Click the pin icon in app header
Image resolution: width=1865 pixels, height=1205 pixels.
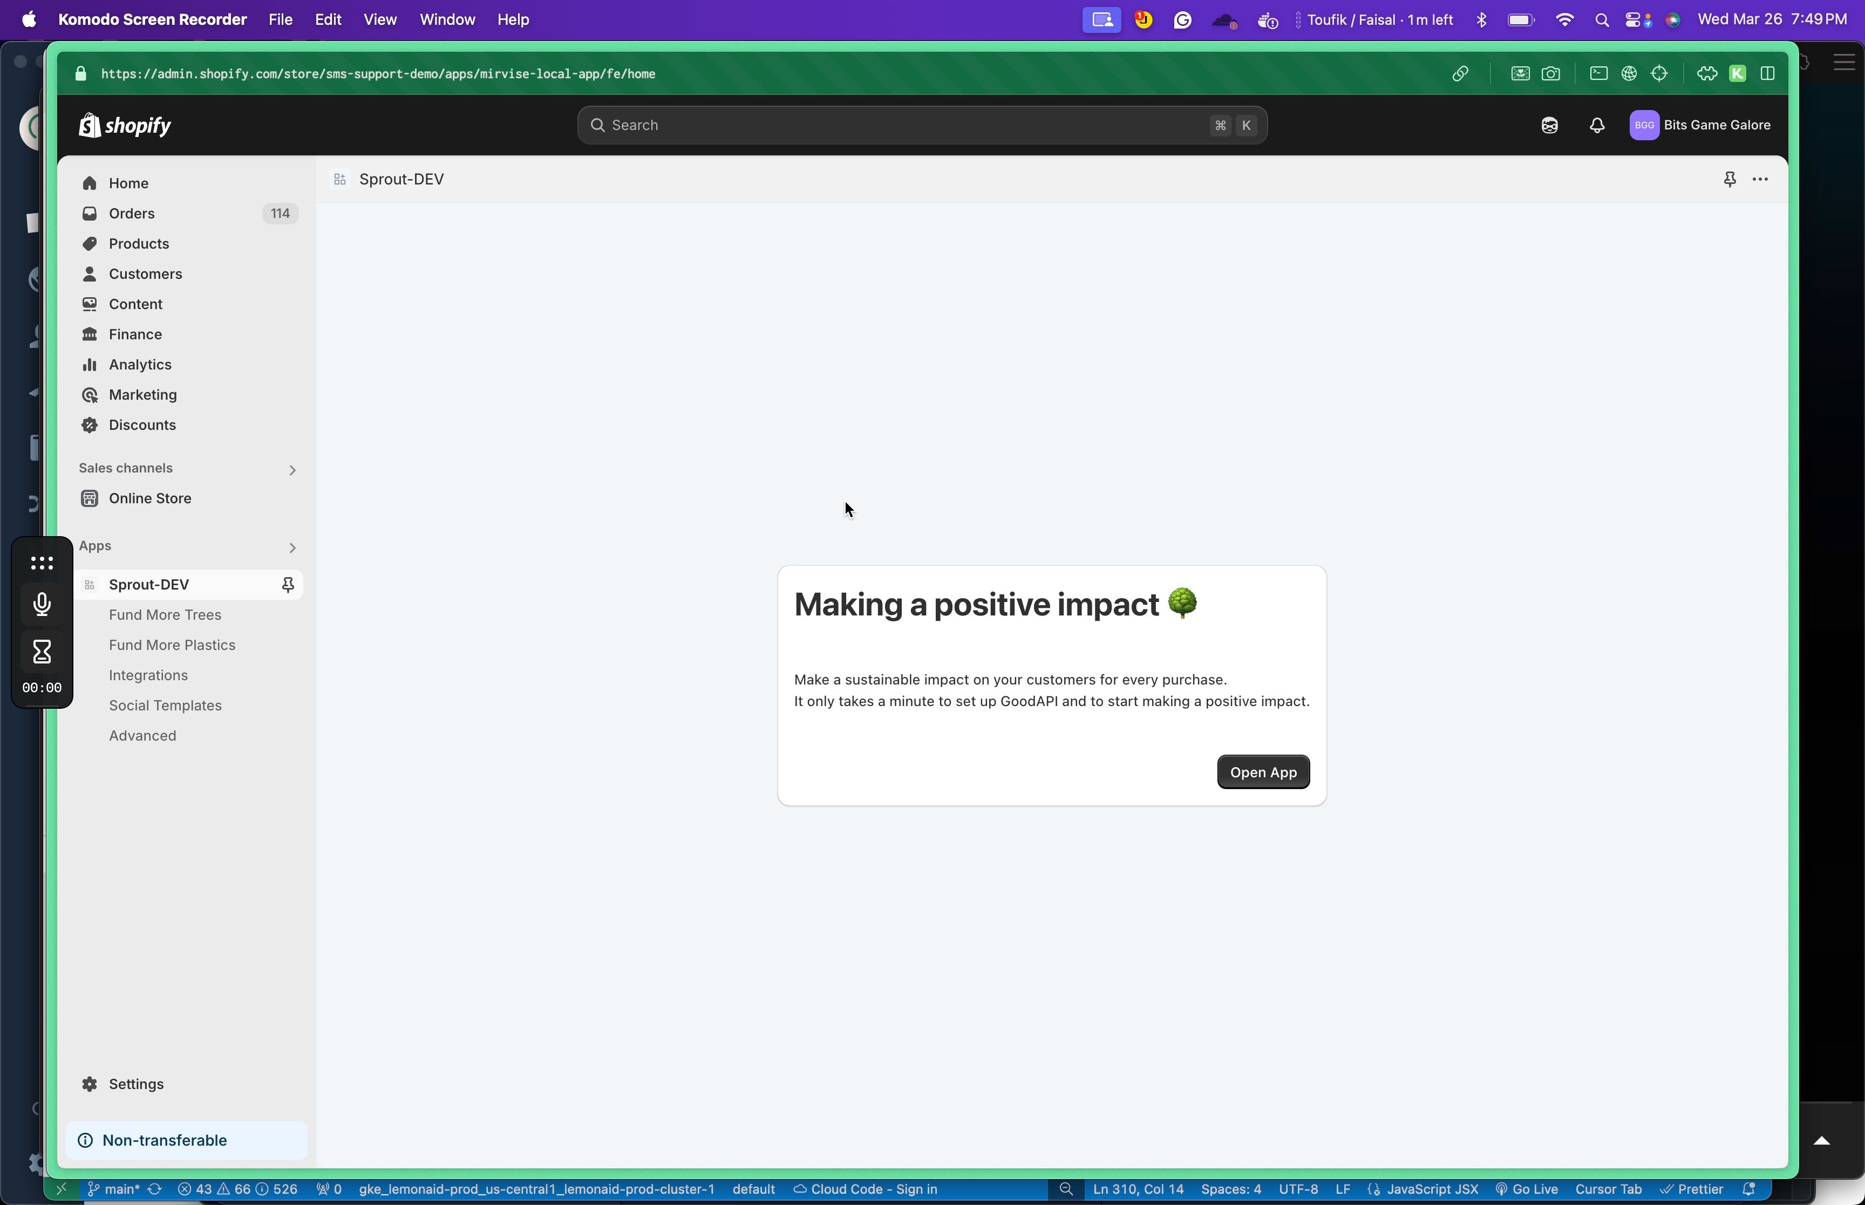[1730, 179]
